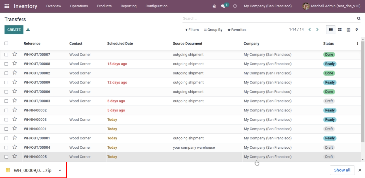Star the WH/OUT/00001 transfer
Image resolution: width=365 pixels, height=178 pixels.
point(15,138)
